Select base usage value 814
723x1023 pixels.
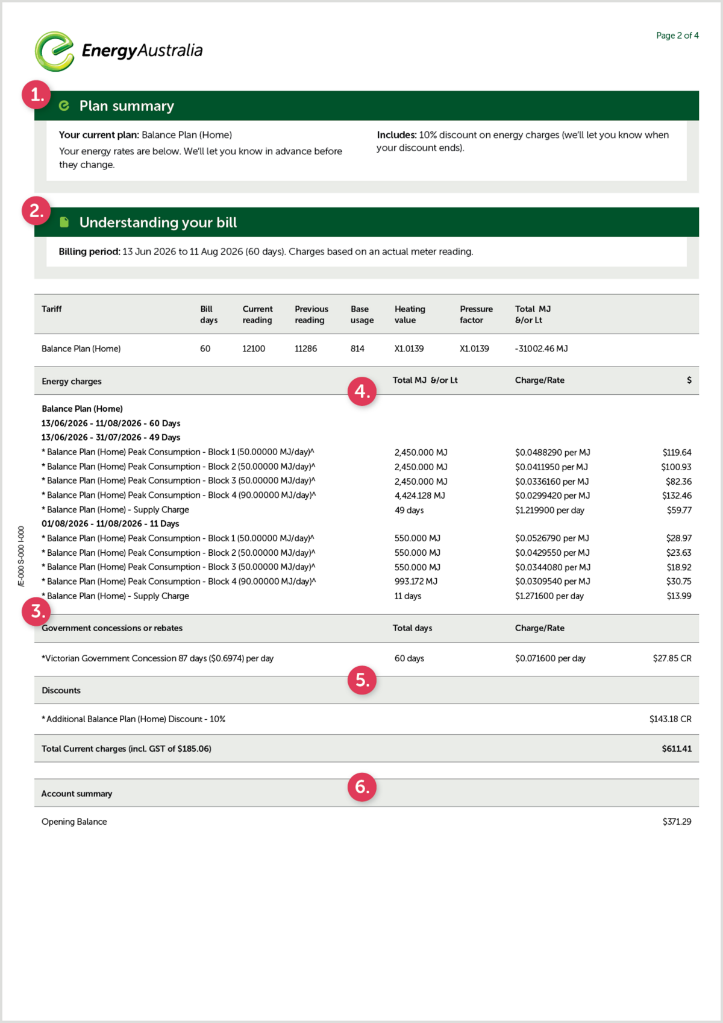pyautogui.click(x=357, y=348)
